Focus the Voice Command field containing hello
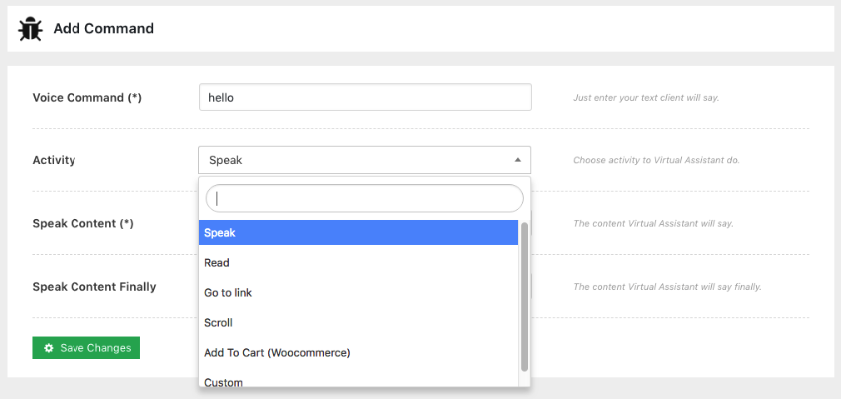Image resolution: width=841 pixels, height=399 pixels. 365,97
